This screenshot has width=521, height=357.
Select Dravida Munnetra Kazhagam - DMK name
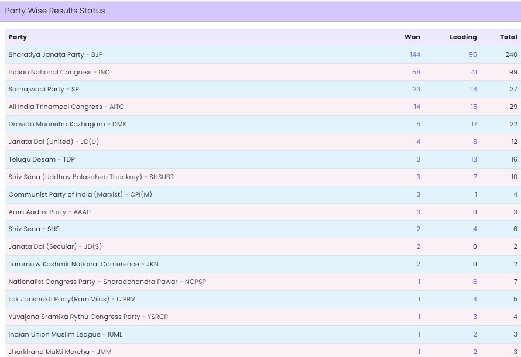coord(67,124)
